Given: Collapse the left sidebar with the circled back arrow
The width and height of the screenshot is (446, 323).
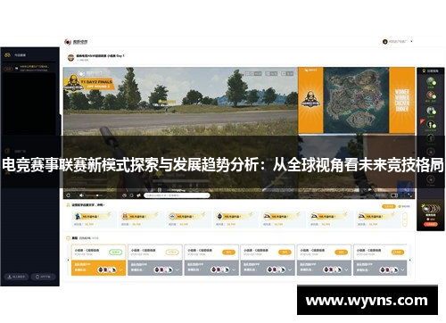Looking at the screenshot, I should click(7, 151).
